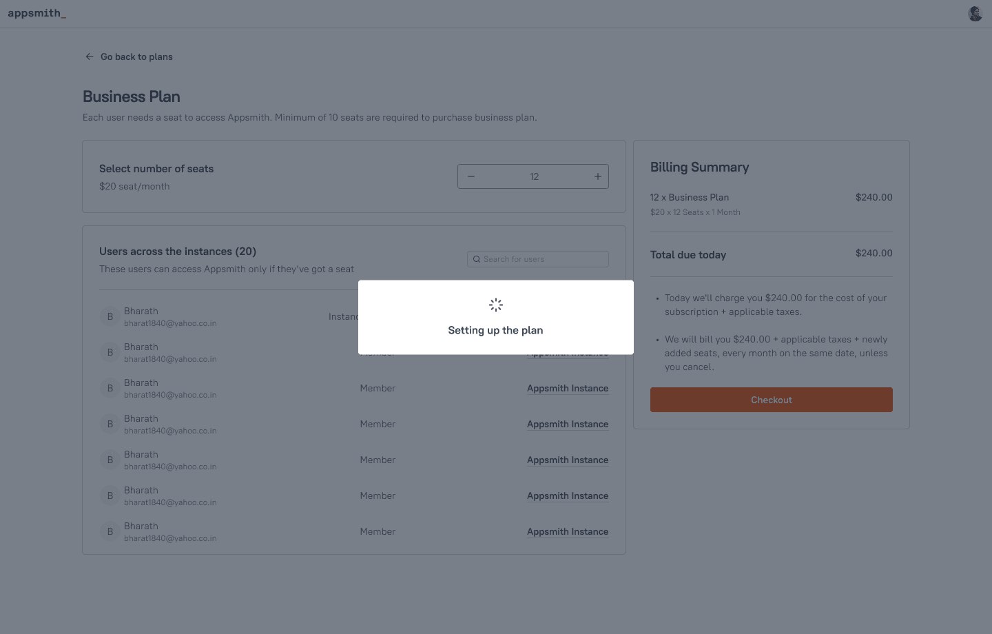The height and width of the screenshot is (634, 992).
Task: Click the loading spinner icon
Action: pyautogui.click(x=496, y=305)
